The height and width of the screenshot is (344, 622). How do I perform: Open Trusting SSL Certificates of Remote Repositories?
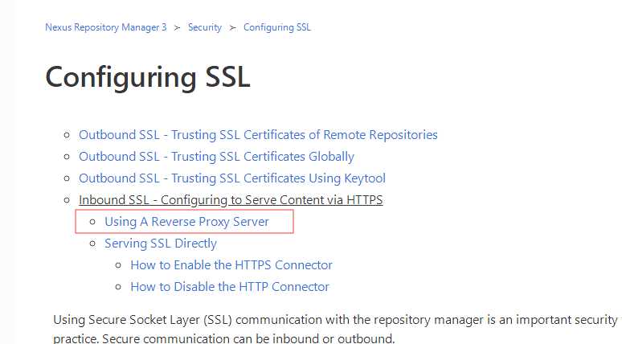pos(258,135)
